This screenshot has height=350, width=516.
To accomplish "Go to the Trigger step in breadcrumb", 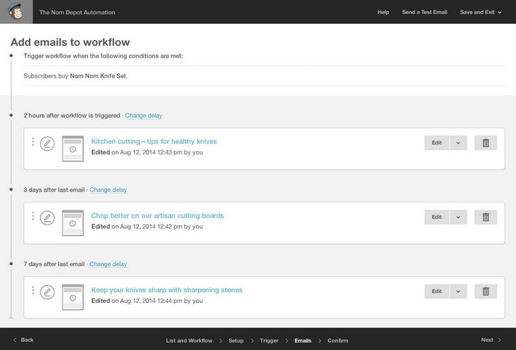I will pos(269,340).
